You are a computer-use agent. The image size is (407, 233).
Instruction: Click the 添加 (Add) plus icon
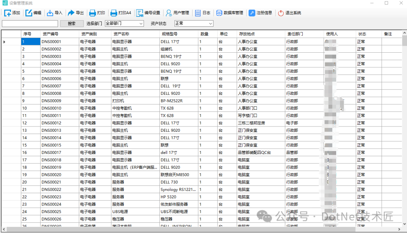(x=8, y=13)
